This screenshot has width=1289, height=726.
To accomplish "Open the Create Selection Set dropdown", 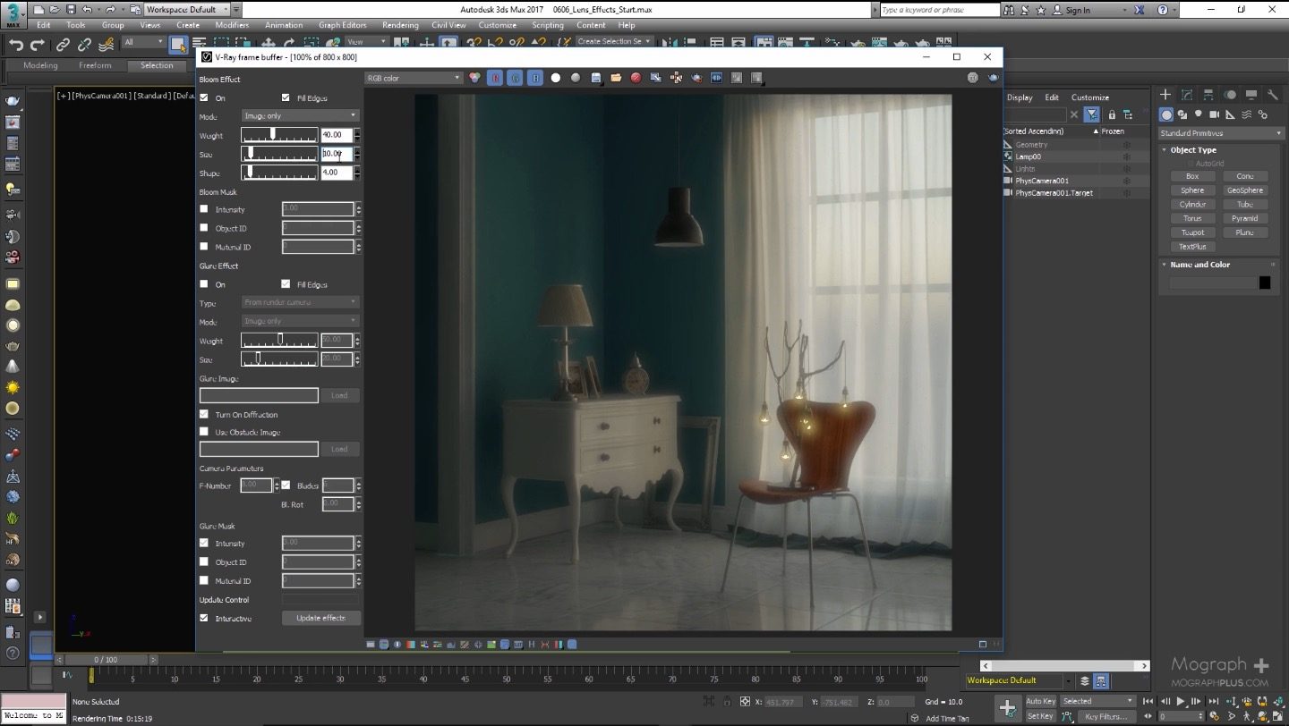I will point(614,41).
